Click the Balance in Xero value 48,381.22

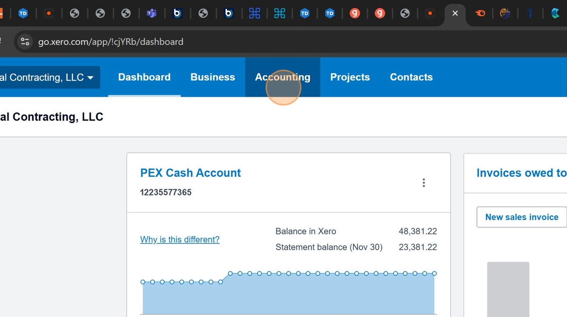[x=418, y=231]
